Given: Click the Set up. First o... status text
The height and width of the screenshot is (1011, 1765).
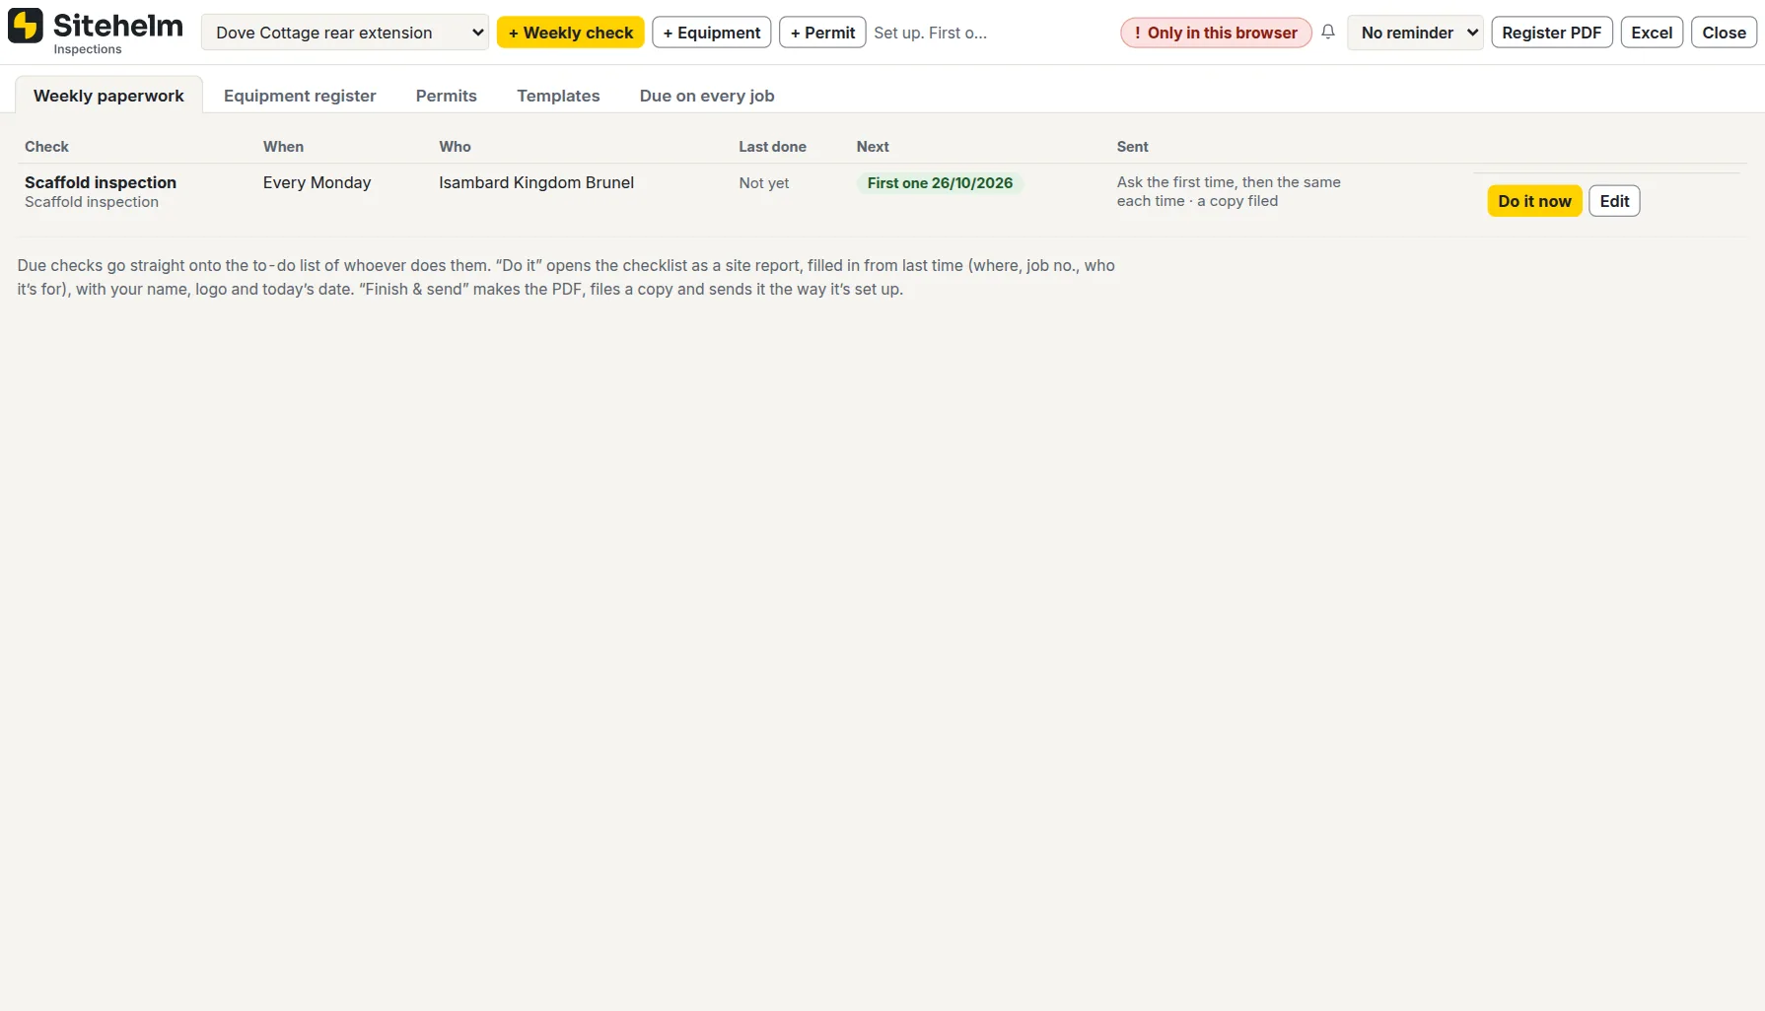Looking at the screenshot, I should (x=930, y=33).
